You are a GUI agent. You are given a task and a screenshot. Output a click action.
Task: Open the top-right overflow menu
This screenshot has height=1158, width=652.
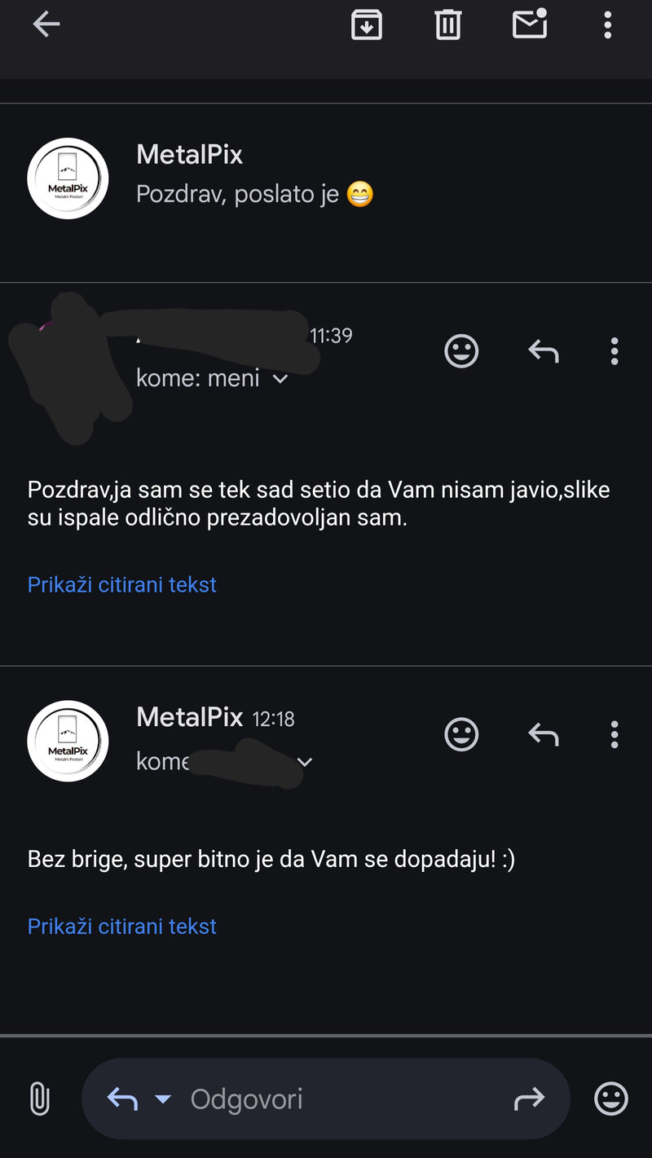click(607, 25)
